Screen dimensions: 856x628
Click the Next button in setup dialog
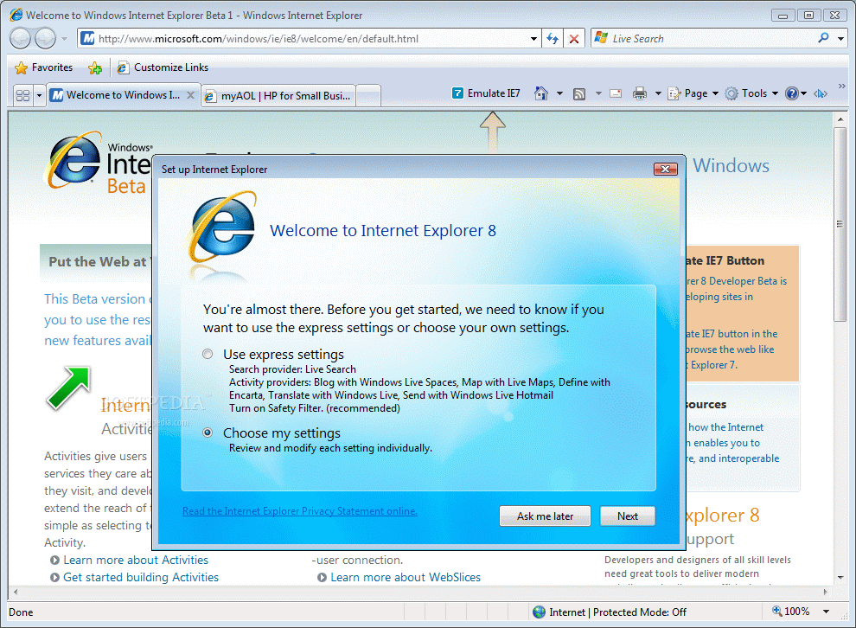[x=627, y=516]
